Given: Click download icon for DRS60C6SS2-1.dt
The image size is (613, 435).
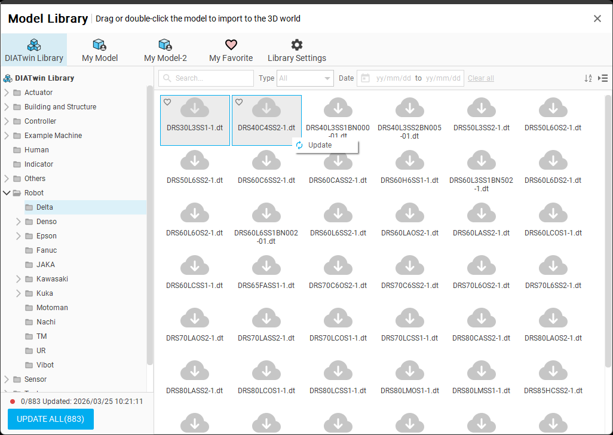Looking at the screenshot, I should point(266,160).
